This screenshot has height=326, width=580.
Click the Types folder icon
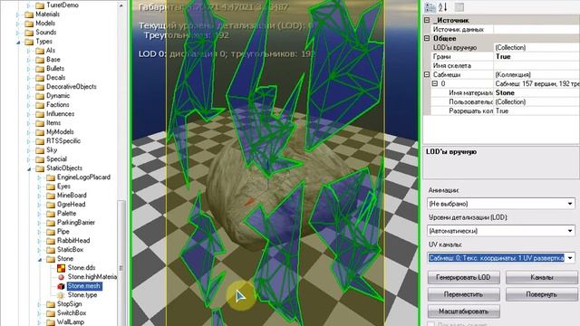29,42
